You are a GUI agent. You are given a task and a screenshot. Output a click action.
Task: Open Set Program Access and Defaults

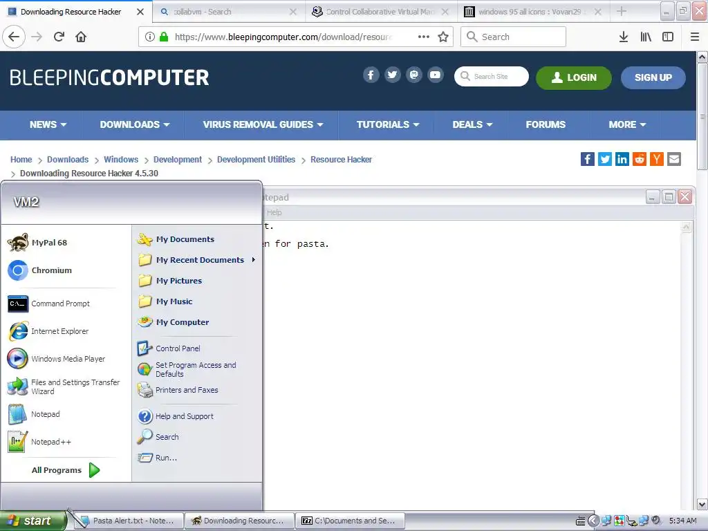pyautogui.click(x=187, y=369)
